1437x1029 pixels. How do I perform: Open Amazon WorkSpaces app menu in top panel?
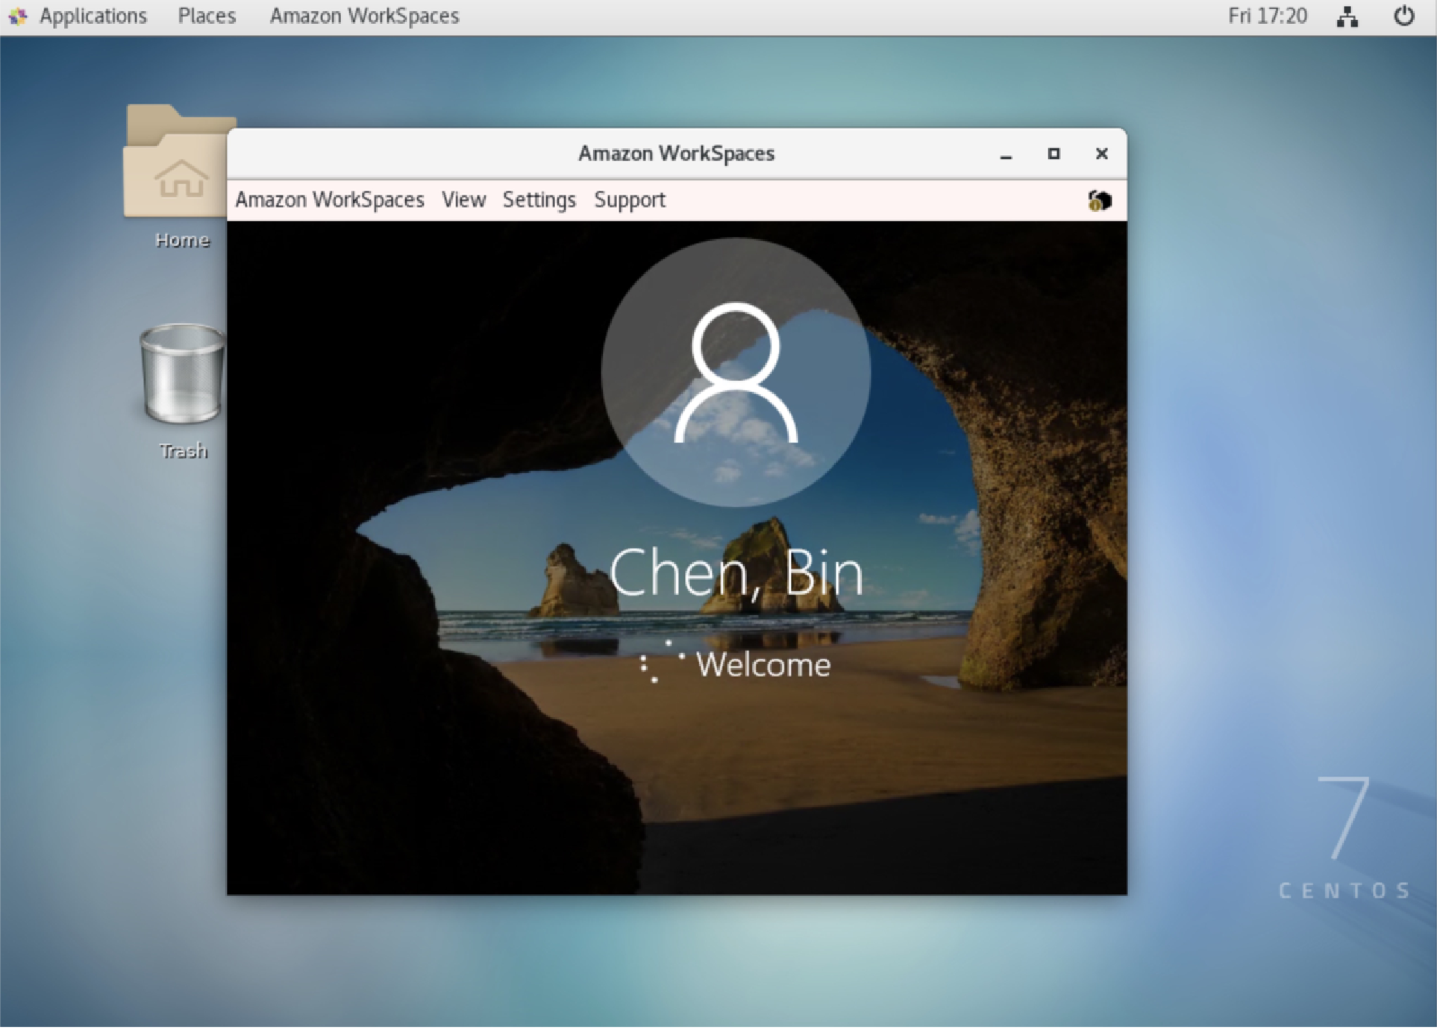364,16
